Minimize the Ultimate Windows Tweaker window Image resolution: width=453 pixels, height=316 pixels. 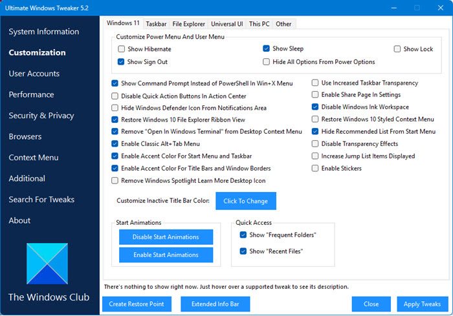[x=393, y=8]
